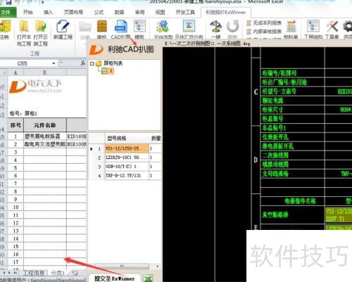
Task: Open the 工程信息 sheet tab
Action: [34, 273]
